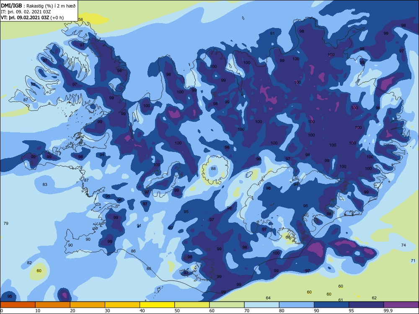Click the title text 'DMI/IGB : Rakastig (%) í 2 m hæð'
Image resolution: width=419 pixels, height=314 pixels.
(38, 5)
